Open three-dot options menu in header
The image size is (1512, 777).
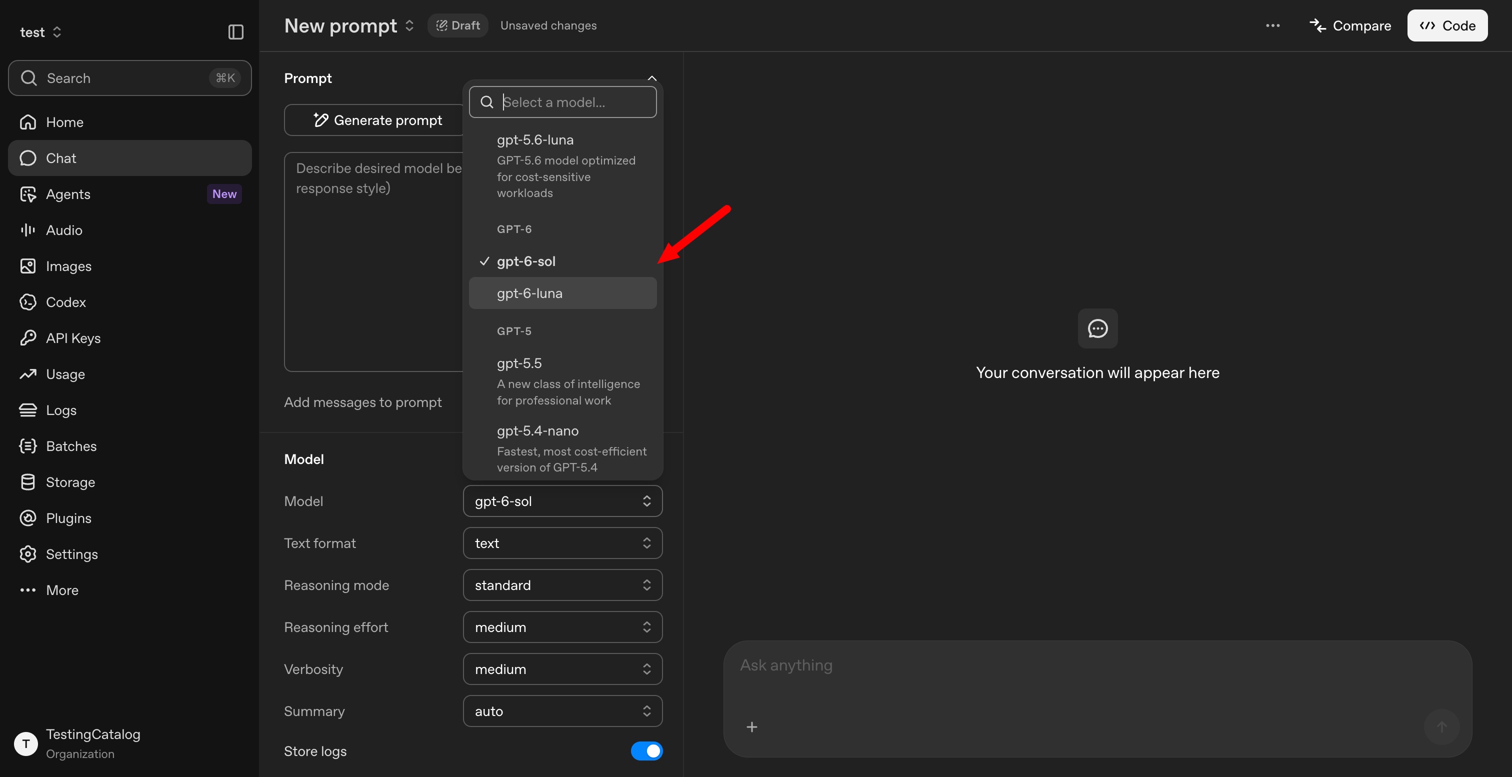(1272, 25)
